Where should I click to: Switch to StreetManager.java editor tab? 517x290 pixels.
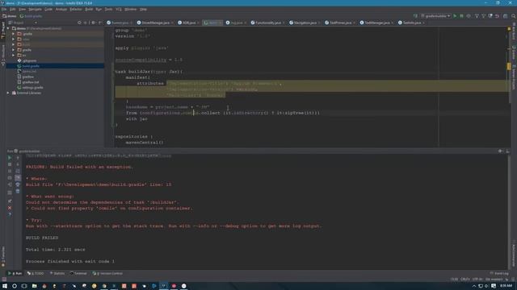tap(155, 23)
